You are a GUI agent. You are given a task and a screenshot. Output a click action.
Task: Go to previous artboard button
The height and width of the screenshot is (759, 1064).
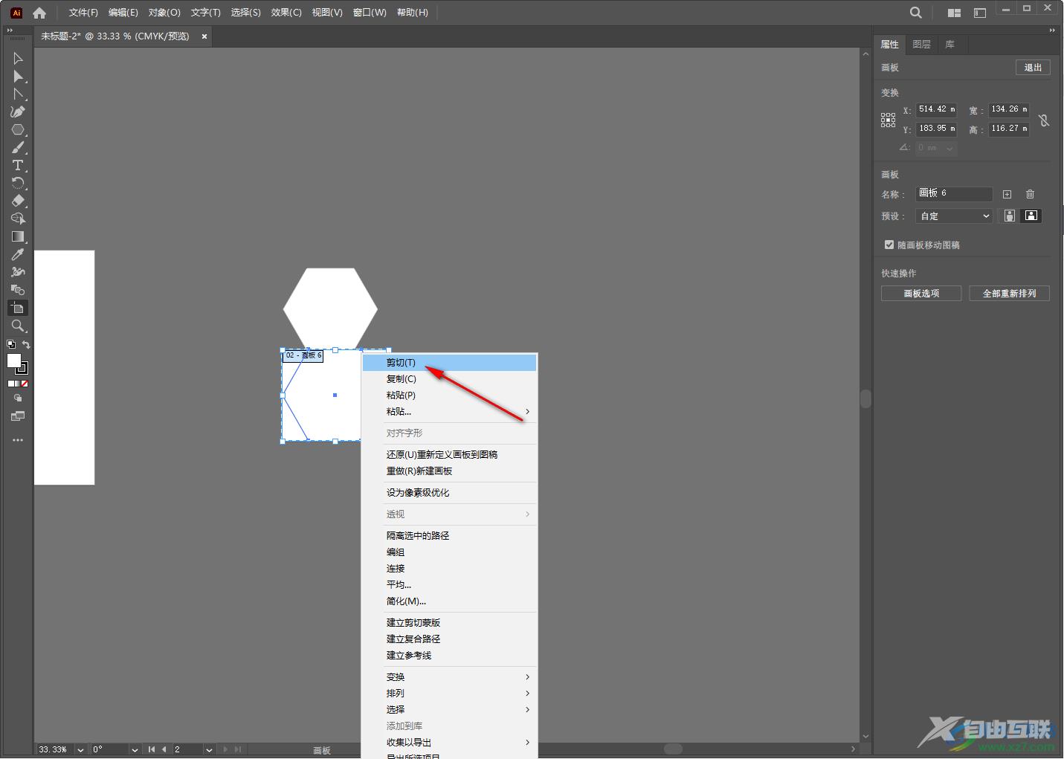164,749
